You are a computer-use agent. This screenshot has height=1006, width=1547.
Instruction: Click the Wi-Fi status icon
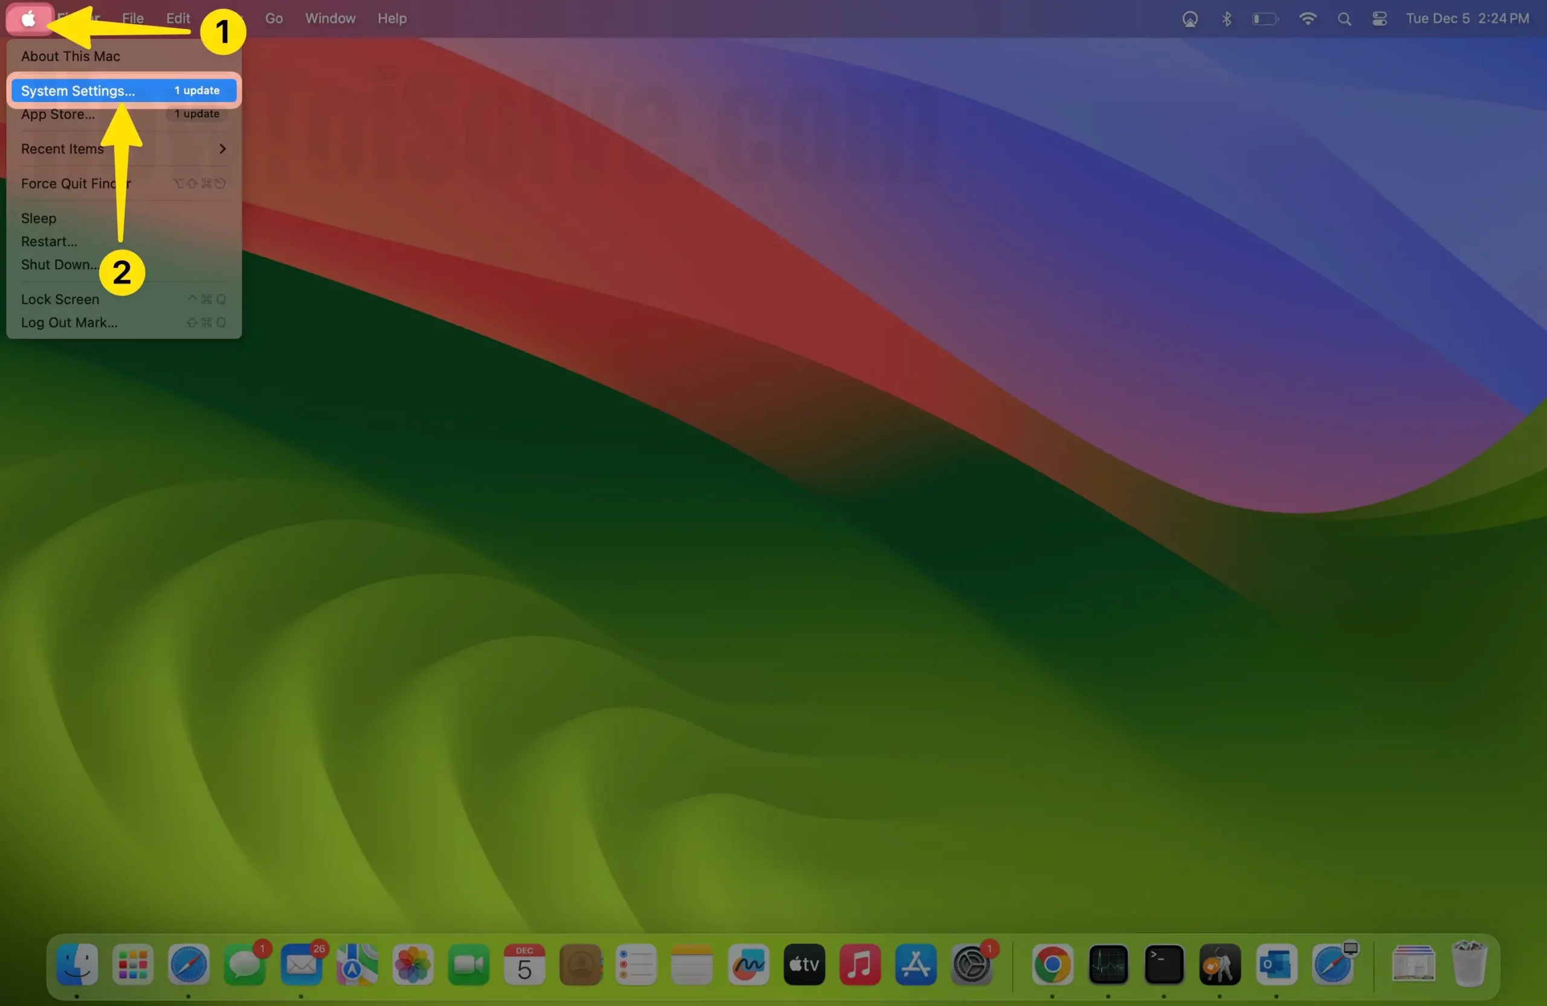1307,19
